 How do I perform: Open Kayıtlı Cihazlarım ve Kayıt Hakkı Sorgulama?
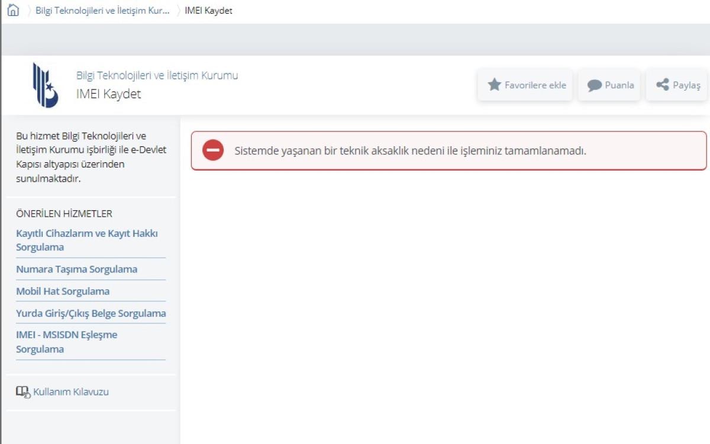(x=87, y=240)
